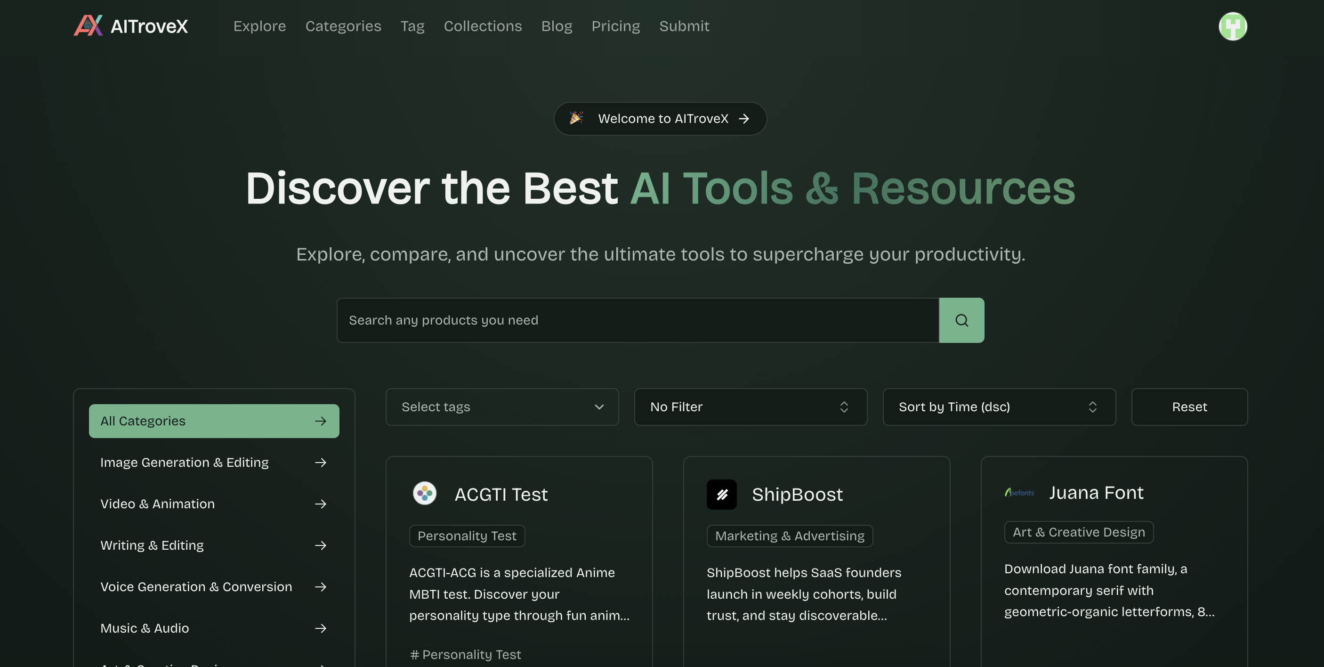Open the Blog page
The image size is (1324, 667).
tap(557, 26)
